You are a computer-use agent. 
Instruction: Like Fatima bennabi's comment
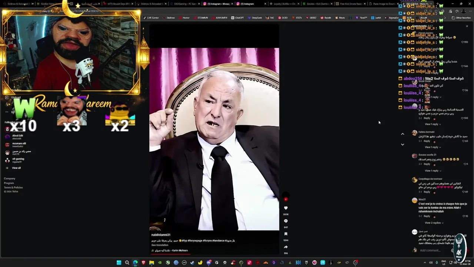pos(463,141)
